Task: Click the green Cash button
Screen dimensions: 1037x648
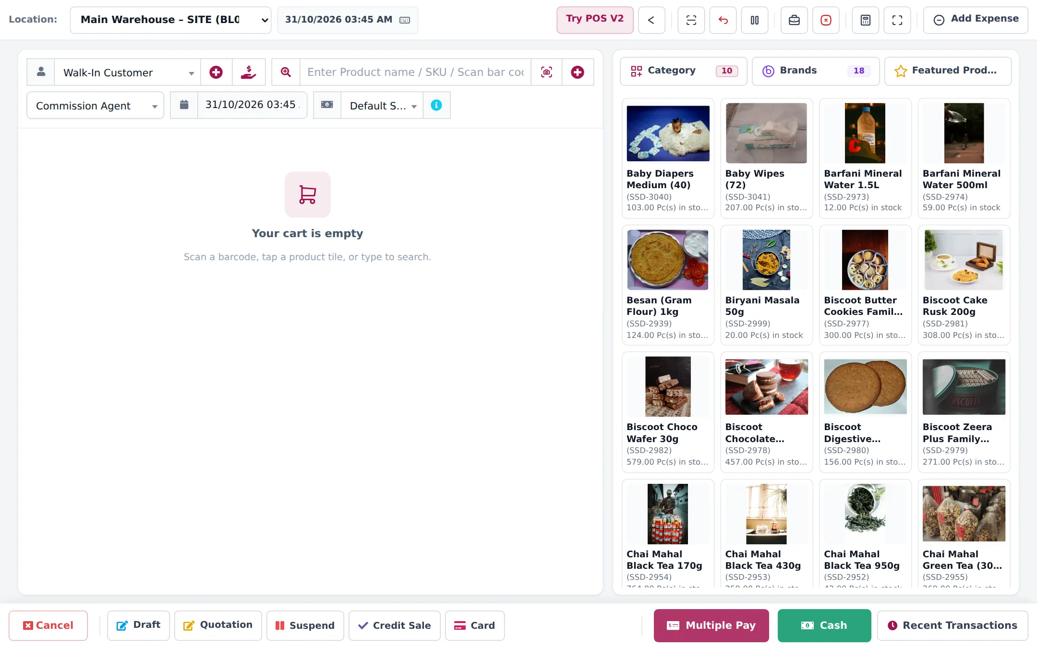Action: pyautogui.click(x=824, y=625)
